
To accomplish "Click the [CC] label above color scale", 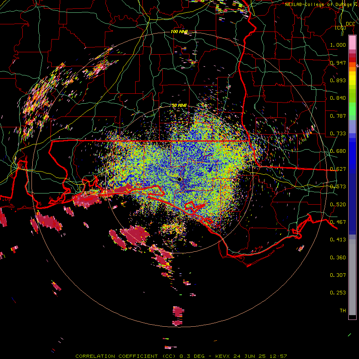I will point(340,28).
